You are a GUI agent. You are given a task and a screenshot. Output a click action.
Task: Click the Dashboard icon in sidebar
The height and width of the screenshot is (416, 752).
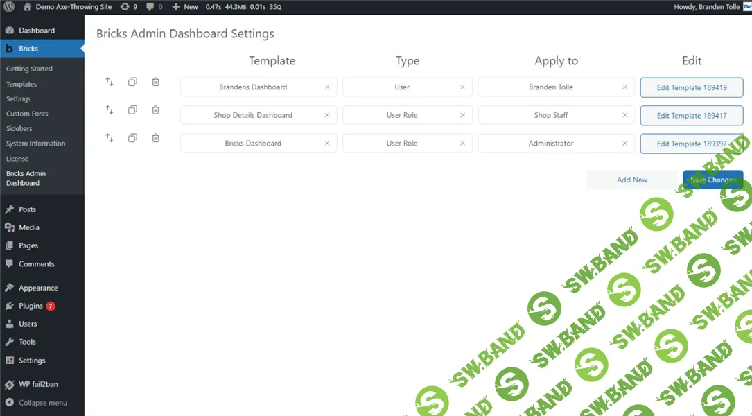coord(9,31)
